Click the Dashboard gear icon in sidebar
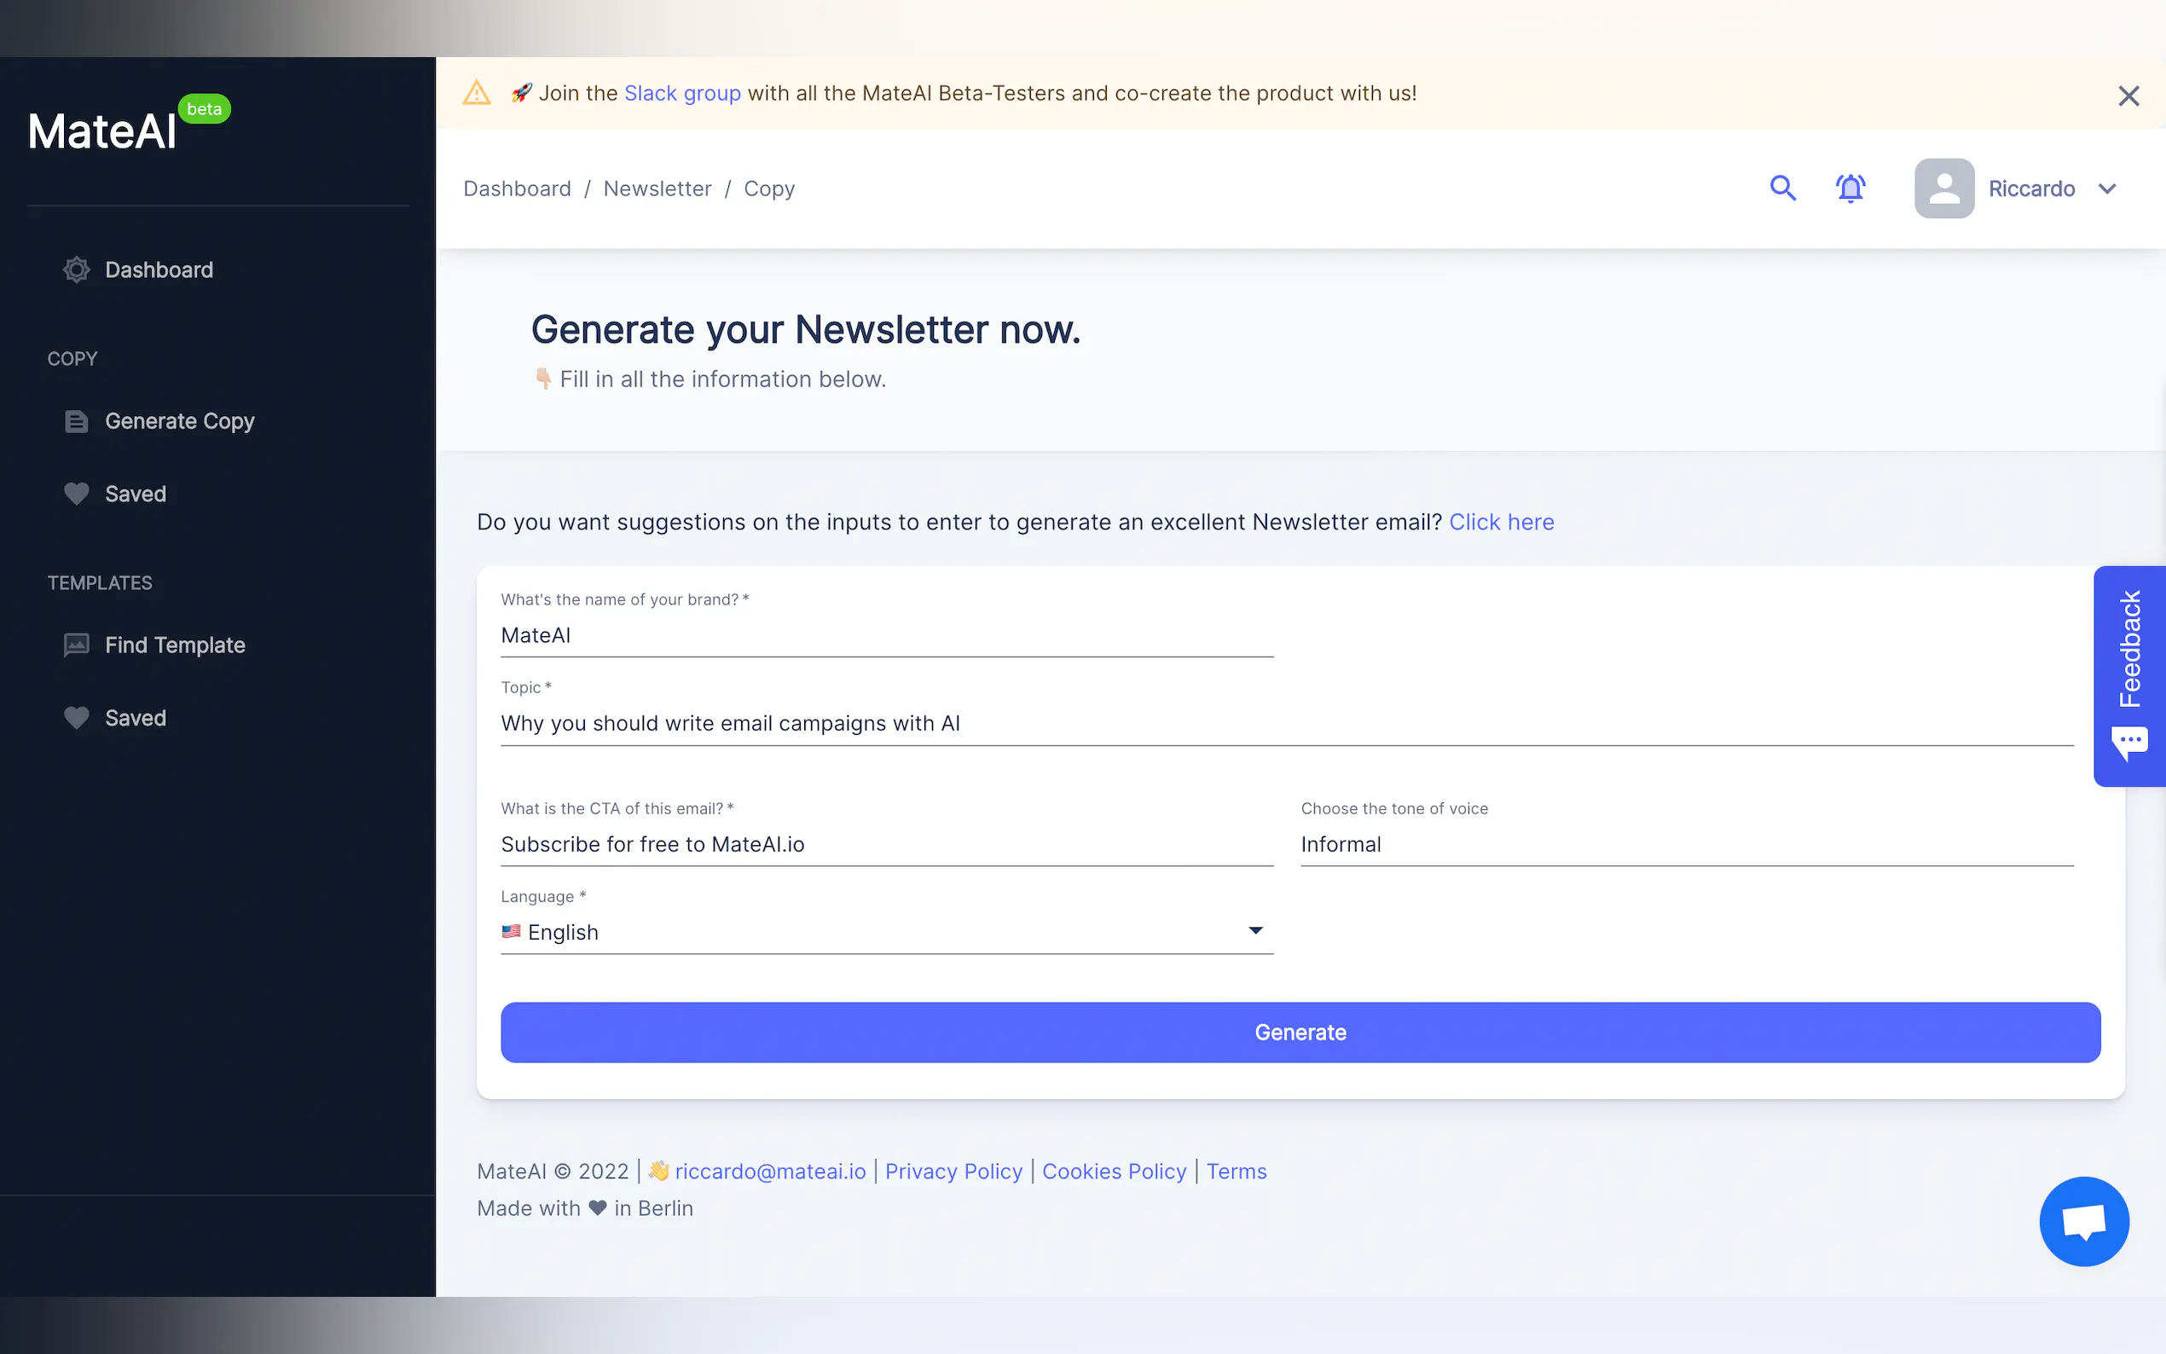 [x=76, y=269]
